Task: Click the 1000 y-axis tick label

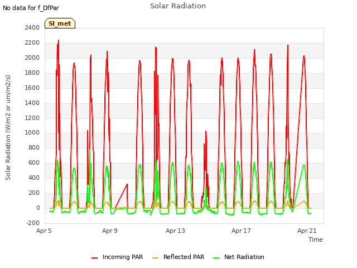Action: (32, 133)
